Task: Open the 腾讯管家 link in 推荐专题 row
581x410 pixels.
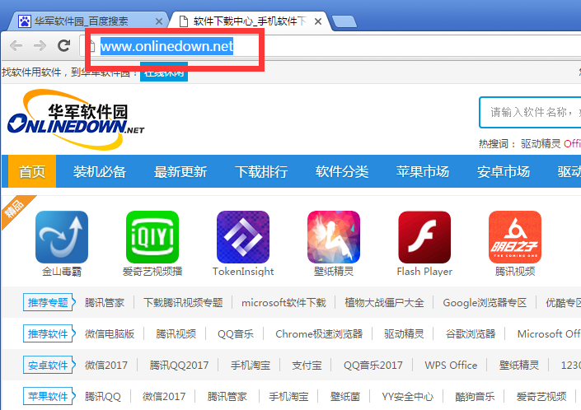Action: [x=105, y=303]
